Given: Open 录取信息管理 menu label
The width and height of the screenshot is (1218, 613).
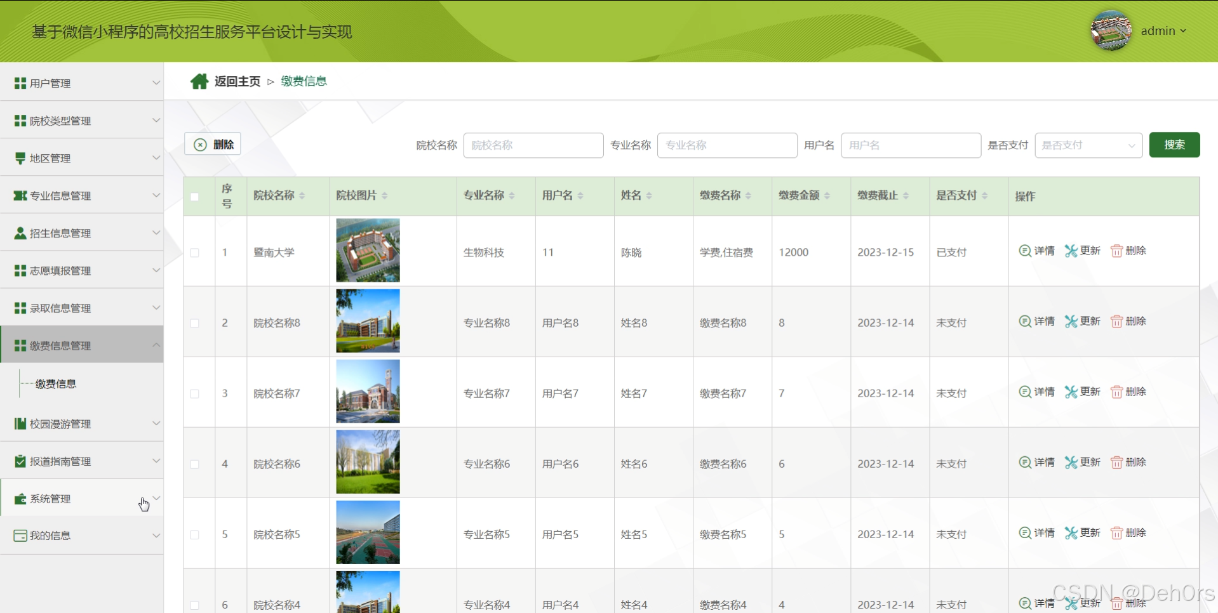Looking at the screenshot, I should [60, 308].
